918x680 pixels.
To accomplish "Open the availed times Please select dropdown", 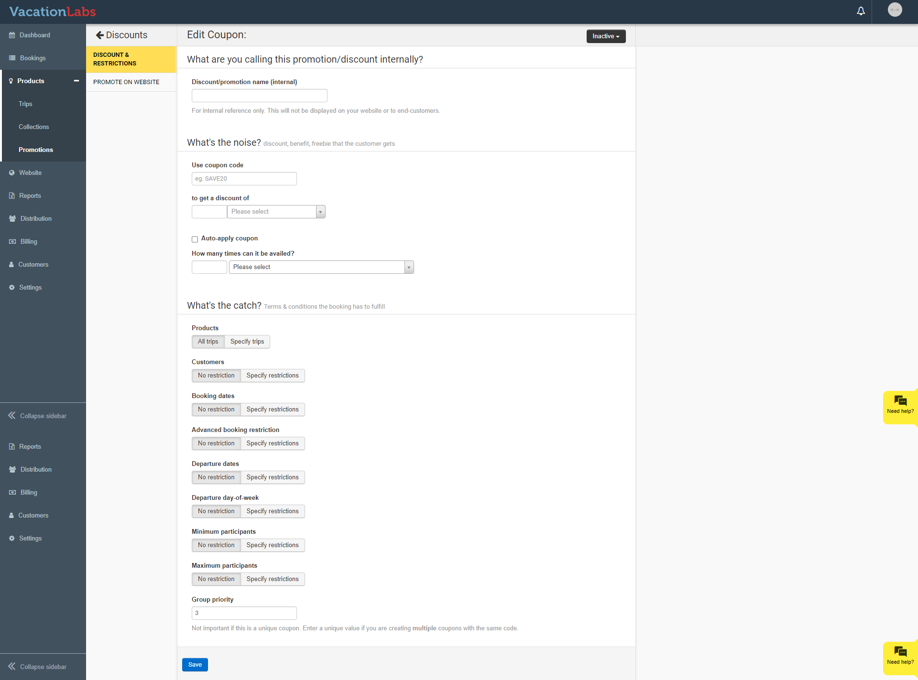I will (321, 267).
